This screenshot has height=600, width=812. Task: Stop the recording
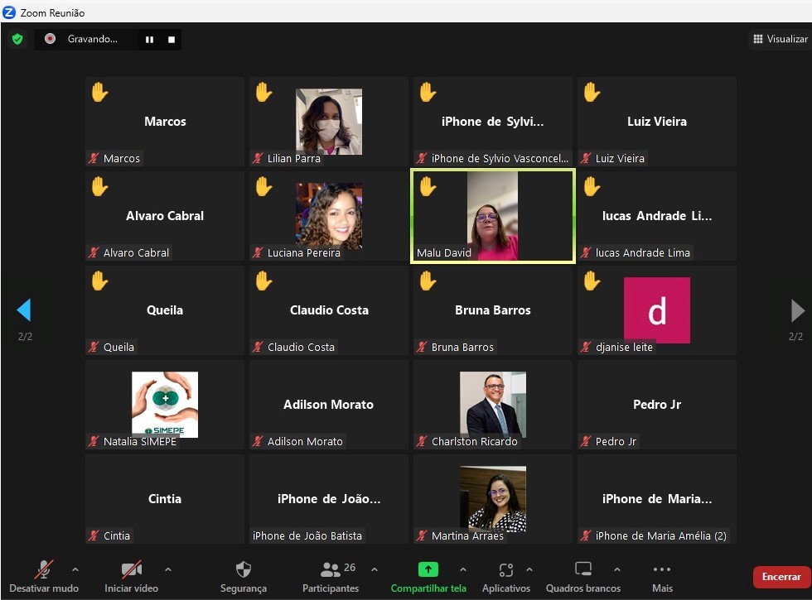tap(172, 39)
